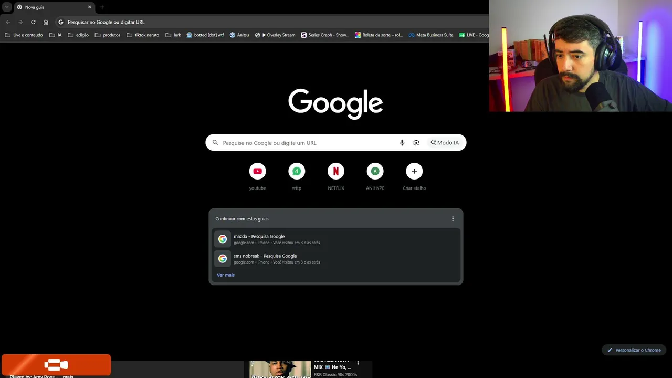The height and width of the screenshot is (378, 672).
Task: Click the Google search box
Action: 336,143
